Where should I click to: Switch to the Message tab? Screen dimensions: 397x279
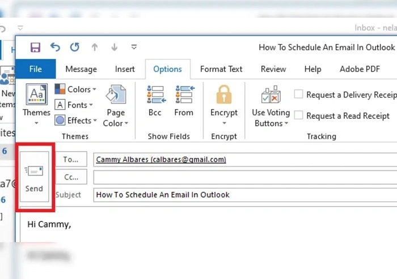[81, 69]
